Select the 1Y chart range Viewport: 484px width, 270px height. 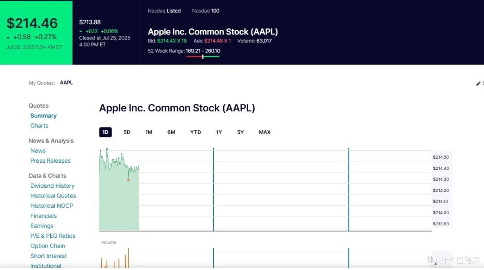click(219, 132)
